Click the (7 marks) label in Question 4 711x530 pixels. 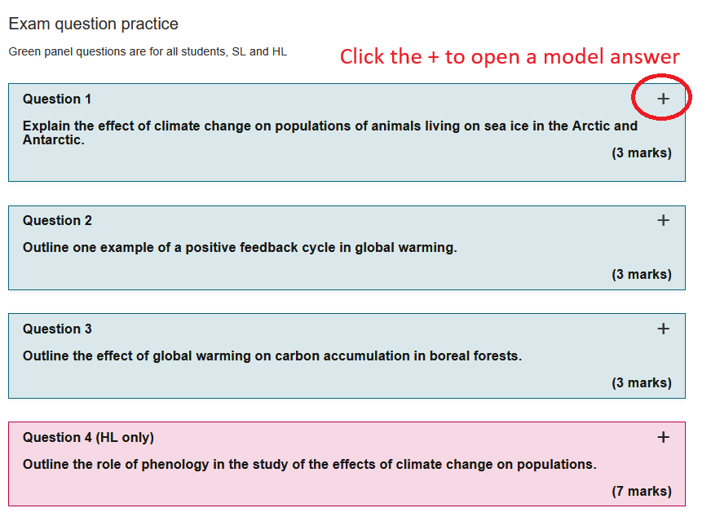[x=642, y=491]
